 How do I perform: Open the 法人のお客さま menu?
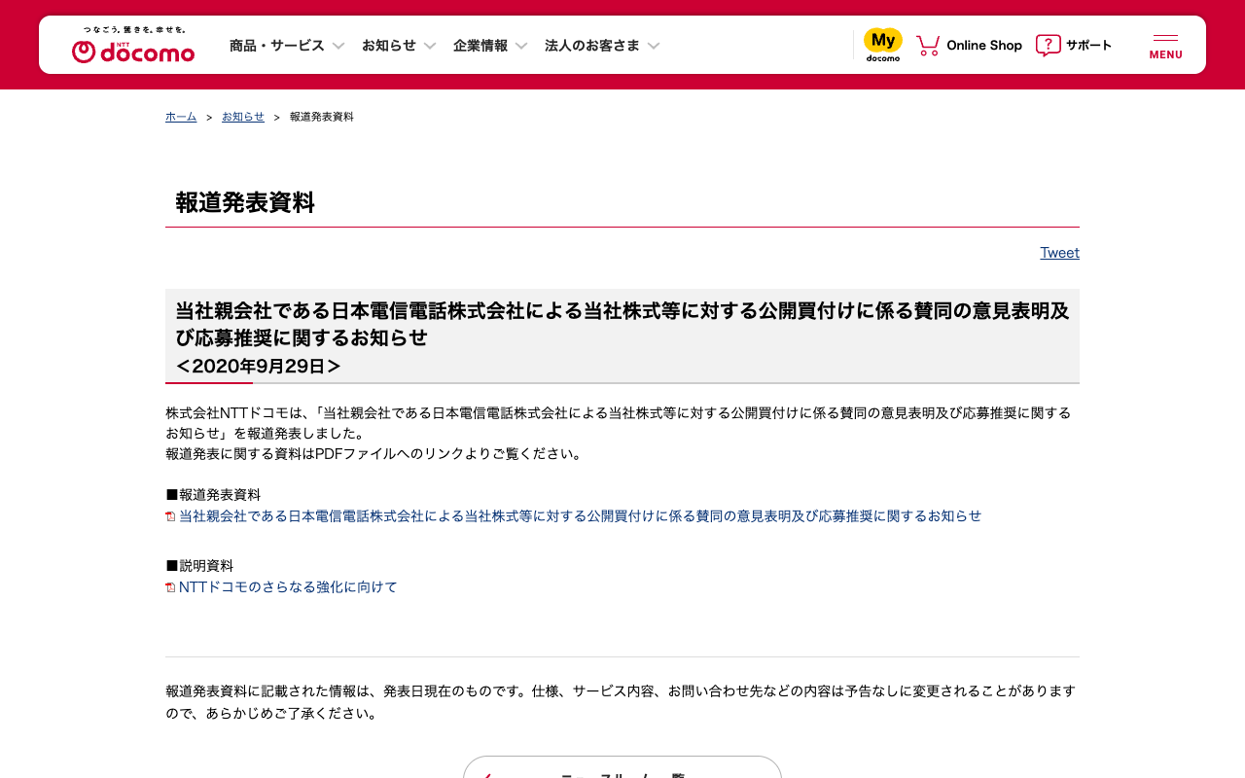click(592, 46)
